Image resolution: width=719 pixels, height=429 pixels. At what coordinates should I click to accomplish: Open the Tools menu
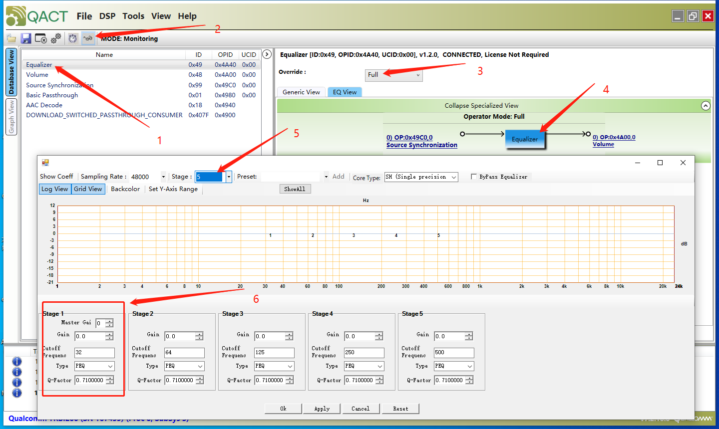tap(133, 16)
